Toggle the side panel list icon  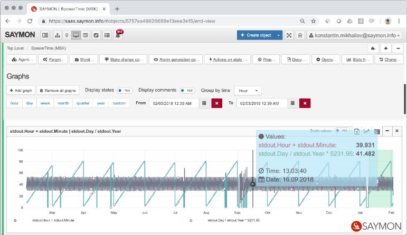point(45,35)
